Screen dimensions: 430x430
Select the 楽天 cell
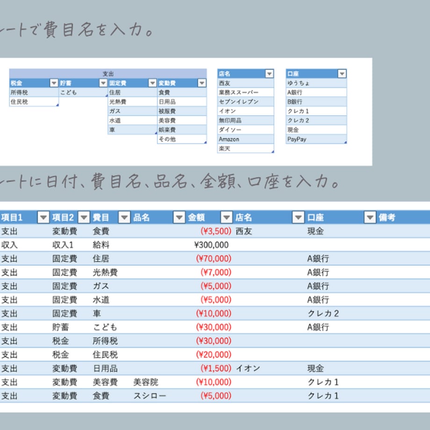click(x=245, y=148)
